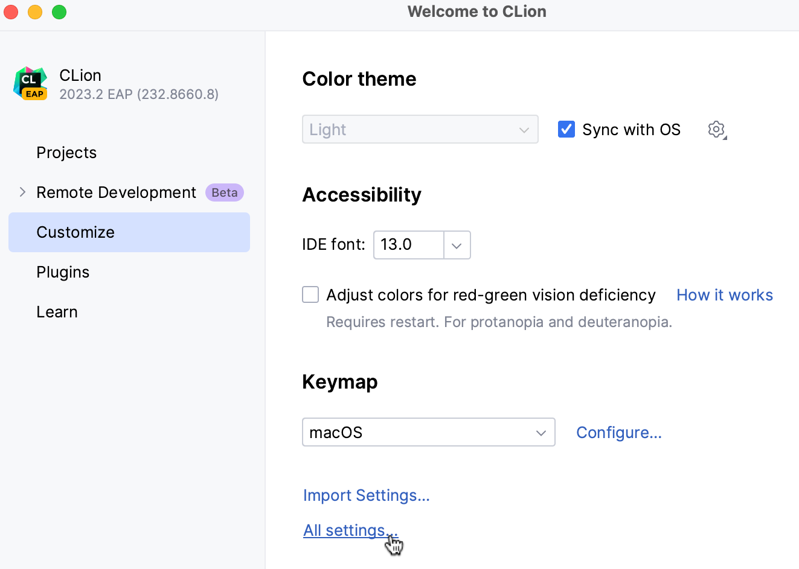Click the green zoom window button
Viewport: 799px width, 569px height.
tap(59, 12)
